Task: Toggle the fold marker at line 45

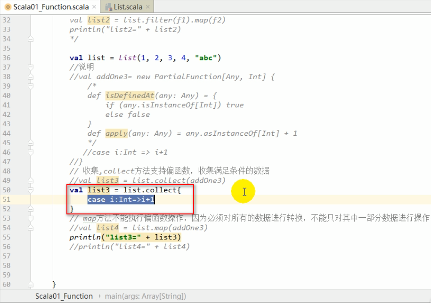Action: coord(31,143)
